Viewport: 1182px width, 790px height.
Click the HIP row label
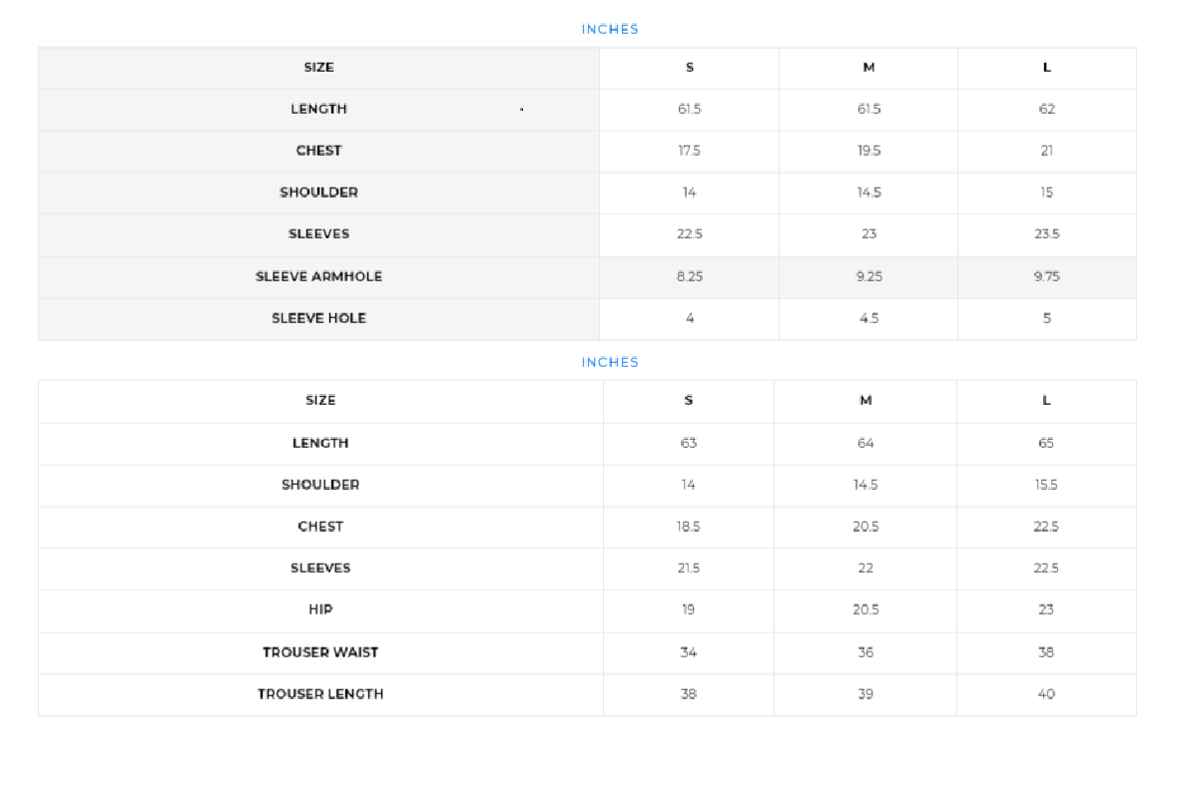click(x=320, y=609)
